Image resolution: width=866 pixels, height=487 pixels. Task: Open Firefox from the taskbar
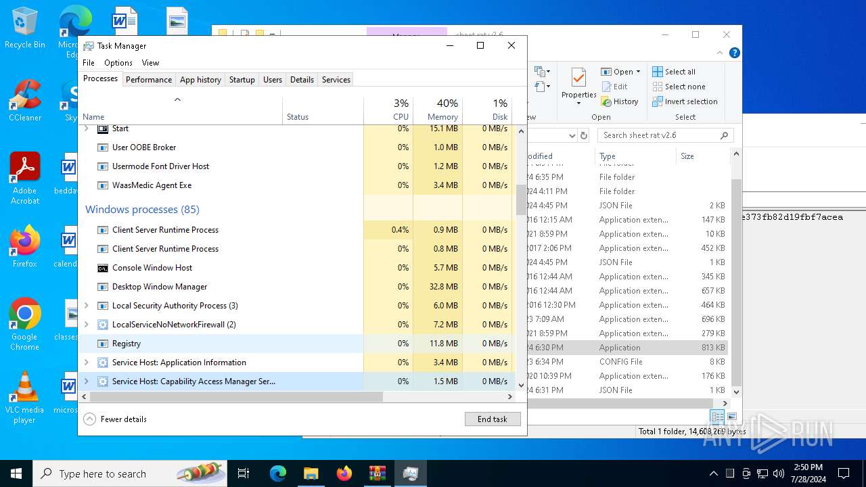pos(344,473)
